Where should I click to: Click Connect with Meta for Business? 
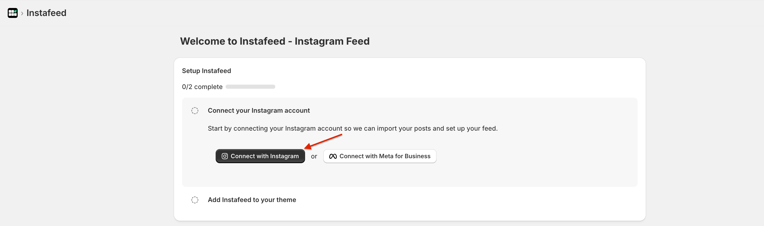pyautogui.click(x=380, y=156)
